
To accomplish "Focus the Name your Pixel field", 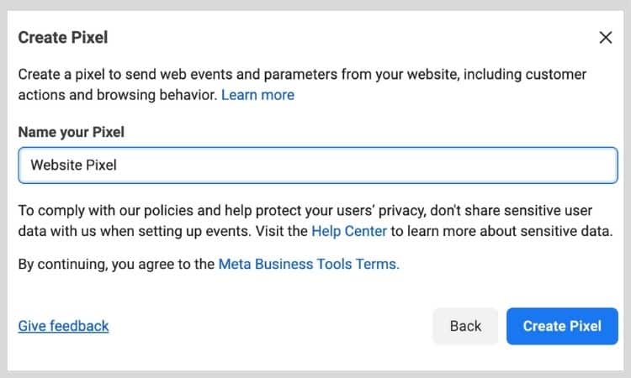I will 318,165.
